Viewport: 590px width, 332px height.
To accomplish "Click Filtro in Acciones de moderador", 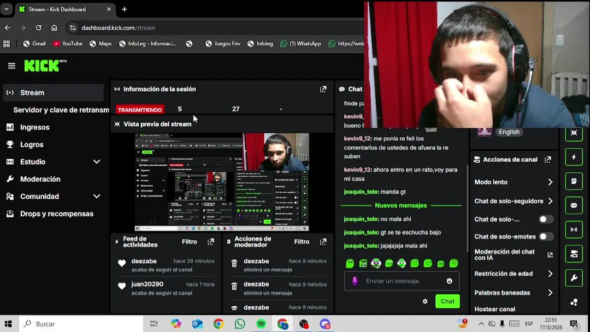I will click(x=302, y=242).
